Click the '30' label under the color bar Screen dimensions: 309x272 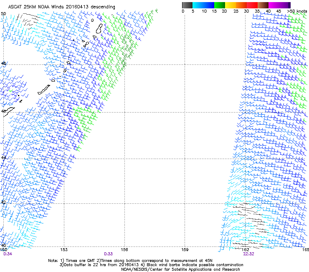[246, 11]
